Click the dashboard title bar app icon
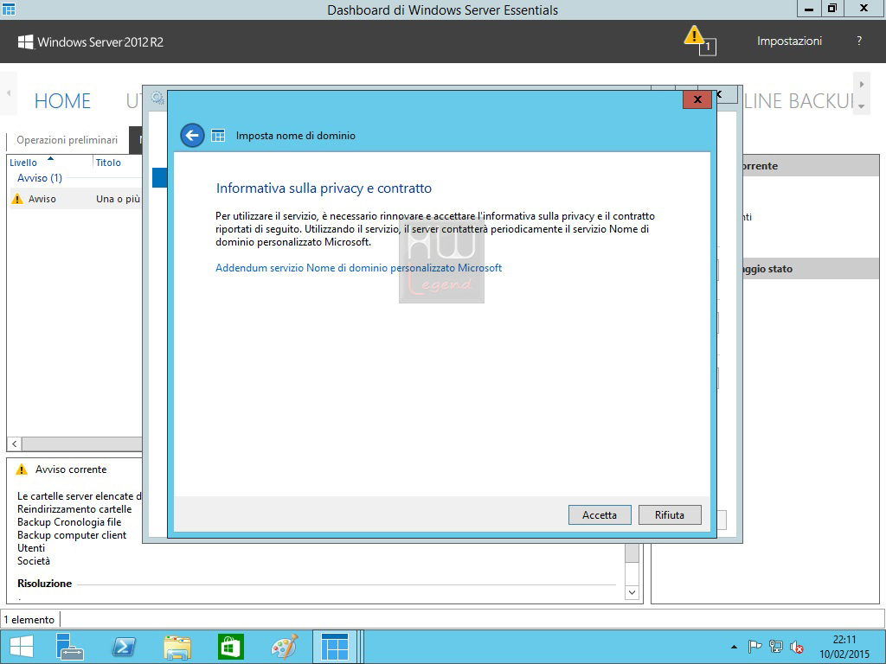This screenshot has width=886, height=664. (9, 9)
